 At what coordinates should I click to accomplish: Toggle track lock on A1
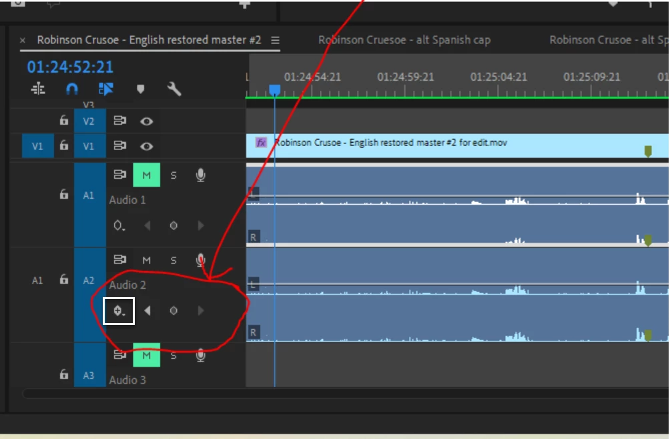click(63, 194)
